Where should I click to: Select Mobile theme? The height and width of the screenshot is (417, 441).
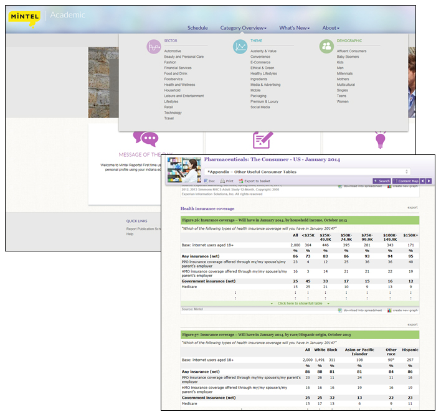click(x=255, y=90)
